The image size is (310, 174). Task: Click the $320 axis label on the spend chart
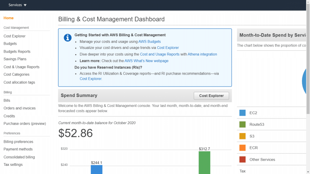tap(64, 149)
